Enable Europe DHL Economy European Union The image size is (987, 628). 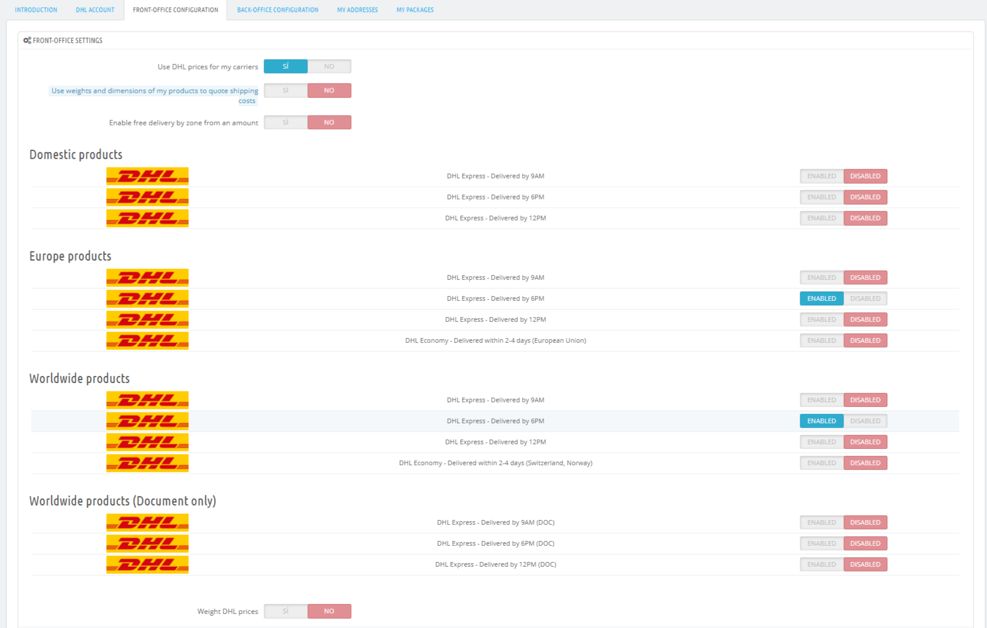(x=821, y=341)
